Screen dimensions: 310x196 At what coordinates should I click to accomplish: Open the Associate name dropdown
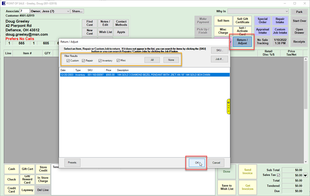tap(68, 11)
